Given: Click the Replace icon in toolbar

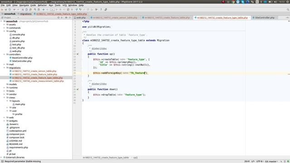Looking at the screenshot, I should (x=39, y=10).
